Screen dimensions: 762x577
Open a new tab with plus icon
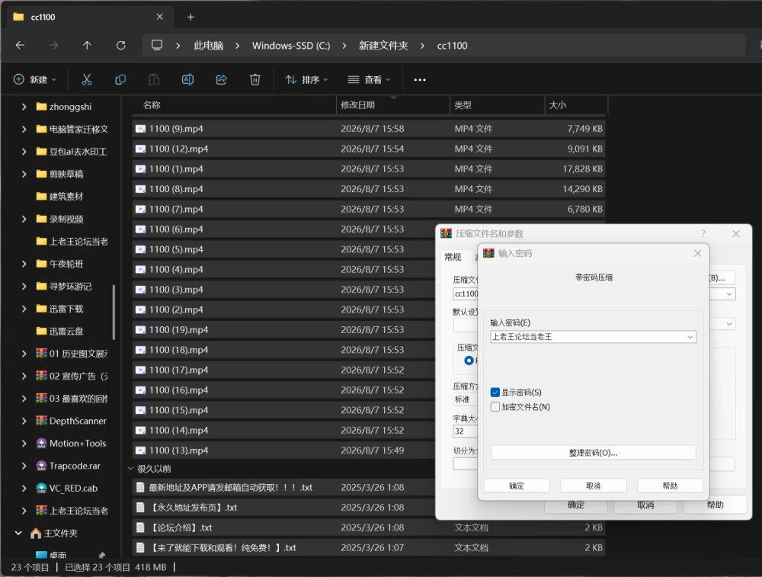[x=190, y=17]
